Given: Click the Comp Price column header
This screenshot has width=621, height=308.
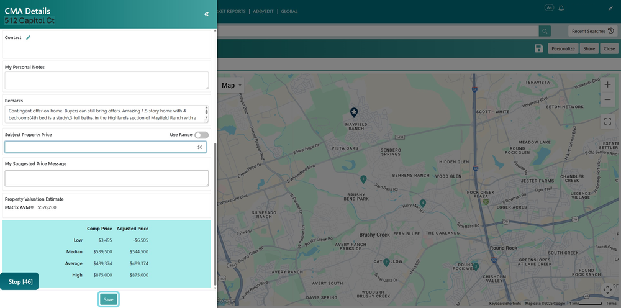Looking at the screenshot, I should 99,229.
